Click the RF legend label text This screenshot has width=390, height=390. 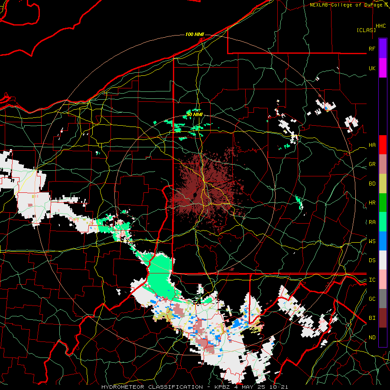(372, 49)
